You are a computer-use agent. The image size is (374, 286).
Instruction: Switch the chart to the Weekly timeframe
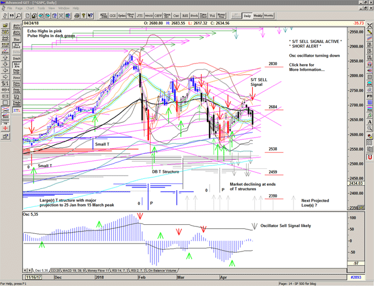point(258,16)
